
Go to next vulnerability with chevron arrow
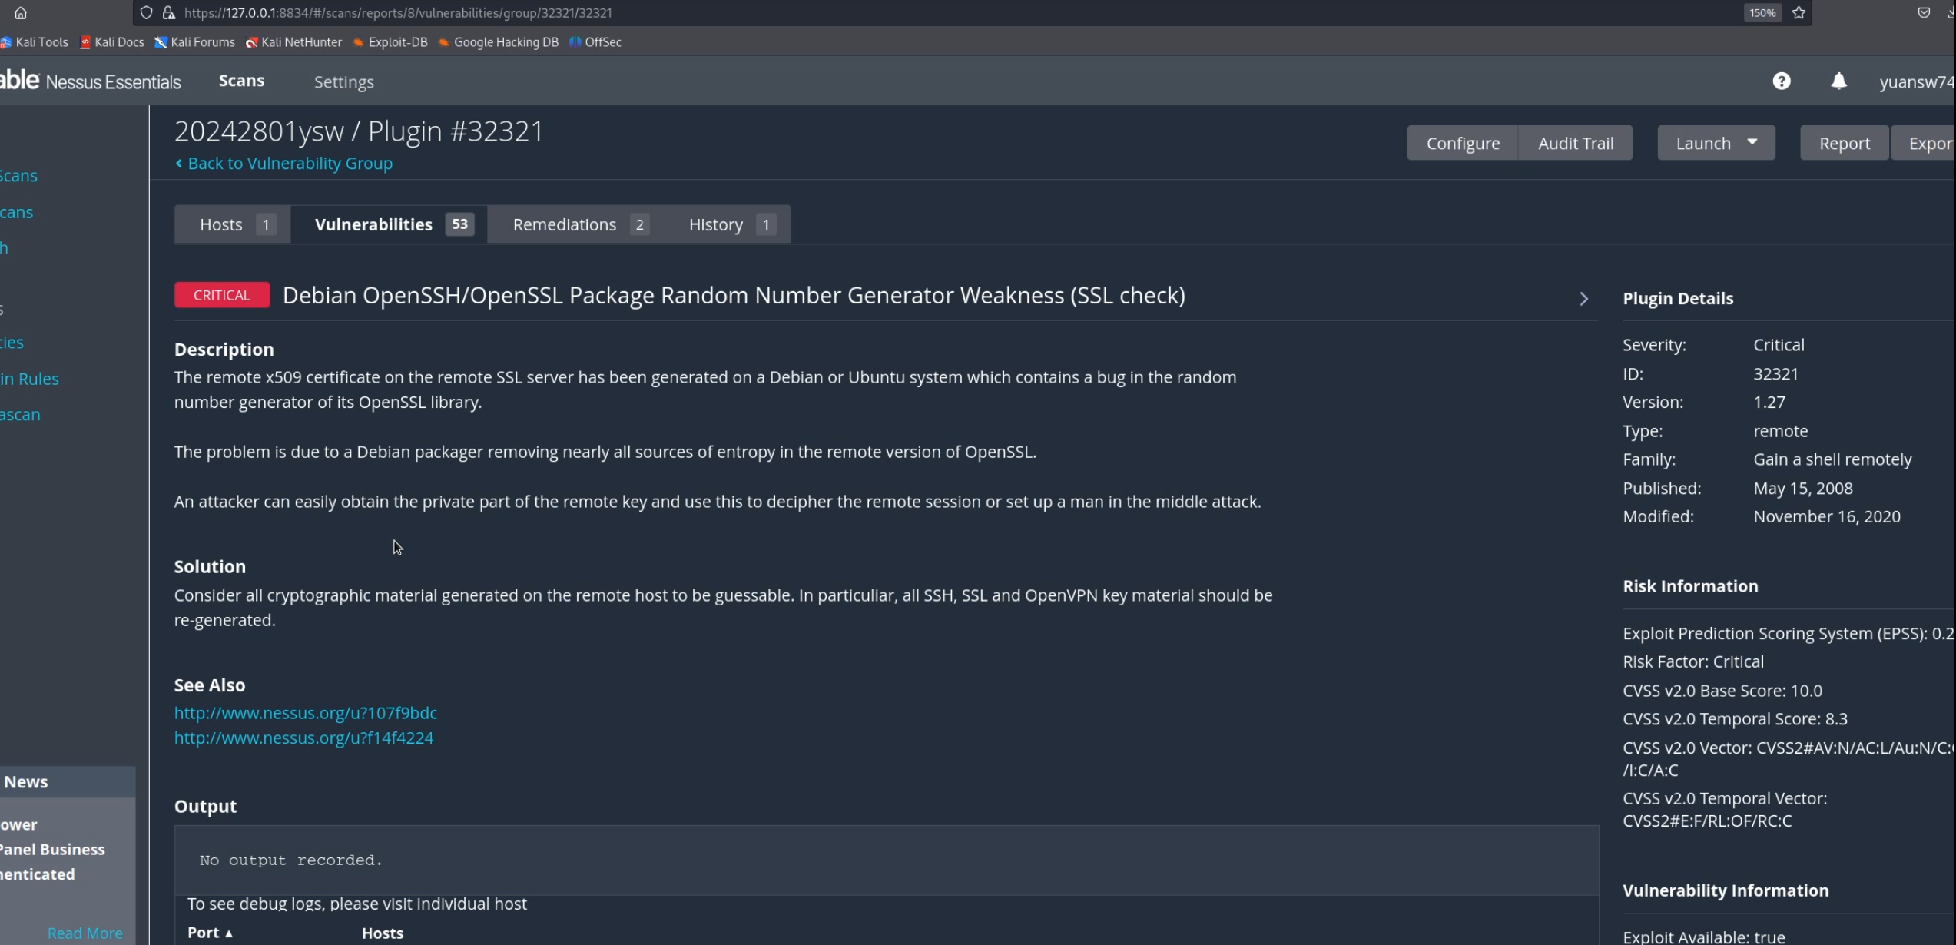coord(1583,299)
